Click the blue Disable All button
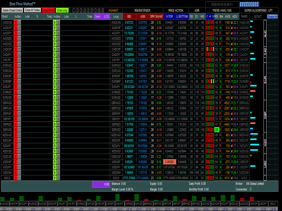 (x=272, y=17)
